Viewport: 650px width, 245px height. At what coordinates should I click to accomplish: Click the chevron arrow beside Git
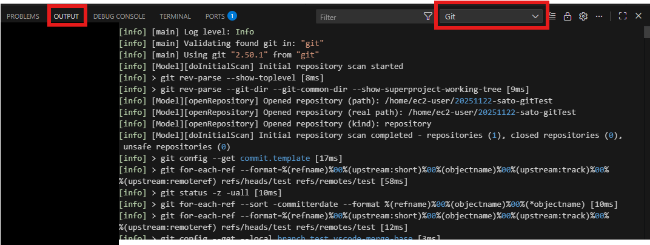pyautogui.click(x=535, y=17)
